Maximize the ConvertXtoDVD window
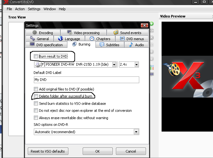 coord(204,2)
